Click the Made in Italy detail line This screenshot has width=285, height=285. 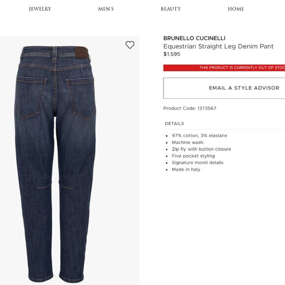pyautogui.click(x=186, y=170)
